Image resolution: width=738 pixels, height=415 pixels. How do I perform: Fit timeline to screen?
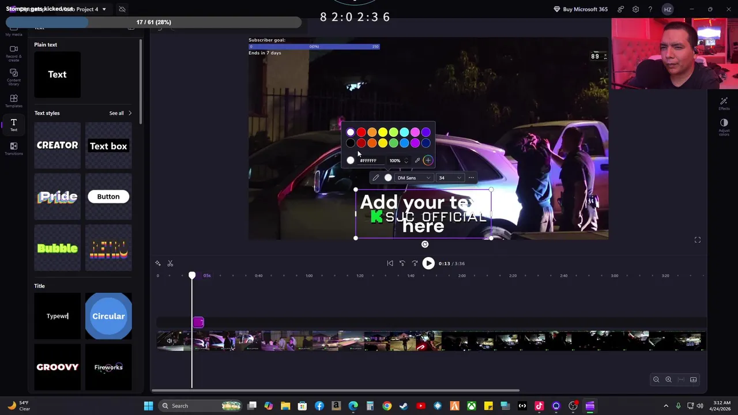click(681, 379)
